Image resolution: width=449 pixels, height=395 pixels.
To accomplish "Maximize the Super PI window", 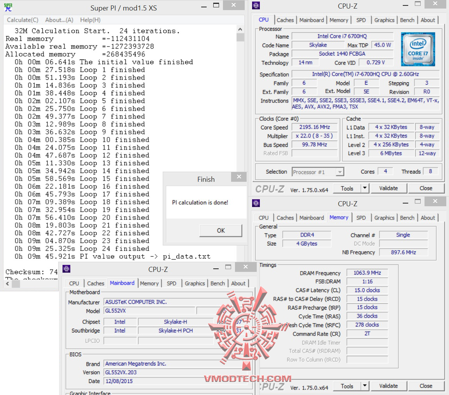I will click(x=216, y=5).
